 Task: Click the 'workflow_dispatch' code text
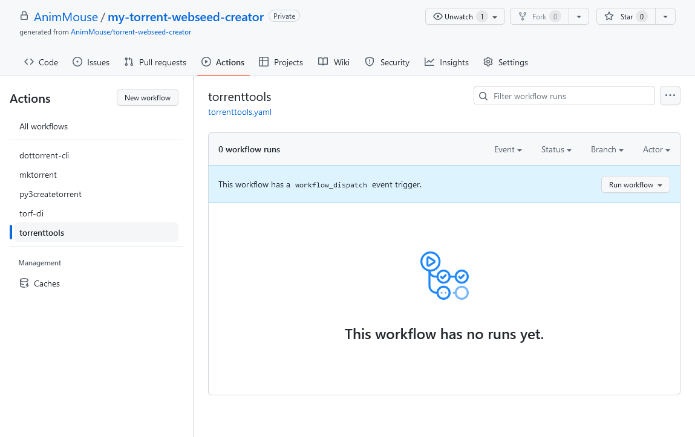pos(331,185)
